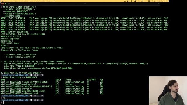Click the date and time in menu bar
This screenshot has width=187, height=105.
point(162,1)
